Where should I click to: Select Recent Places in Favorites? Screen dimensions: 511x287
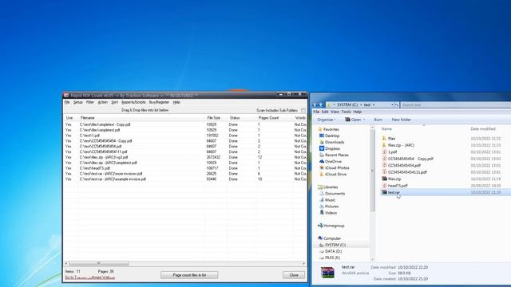point(337,155)
